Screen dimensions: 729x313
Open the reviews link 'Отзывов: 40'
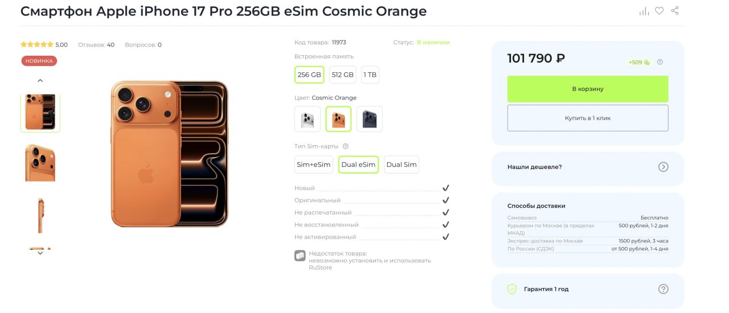(96, 45)
